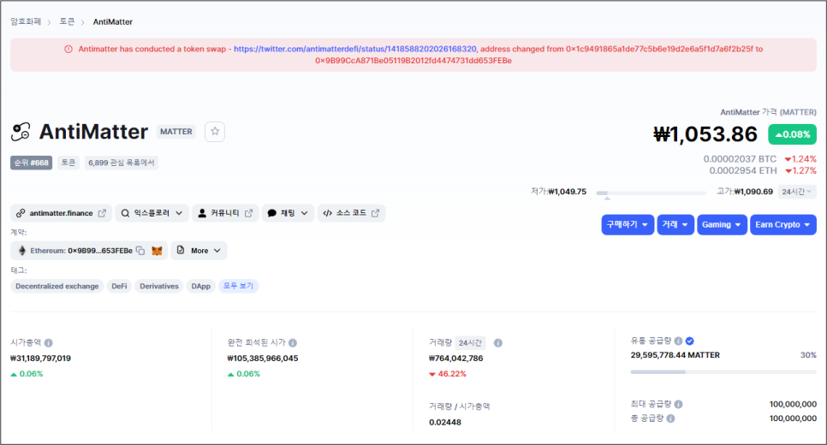Image resolution: width=827 pixels, height=445 pixels.
Task: Click the low/high 24h price range bar
Action: 651,193
